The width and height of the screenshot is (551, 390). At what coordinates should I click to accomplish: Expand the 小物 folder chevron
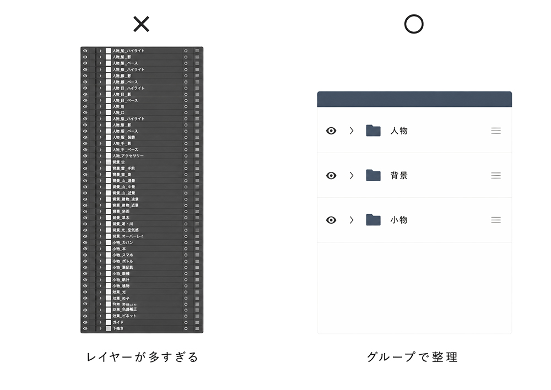click(352, 220)
